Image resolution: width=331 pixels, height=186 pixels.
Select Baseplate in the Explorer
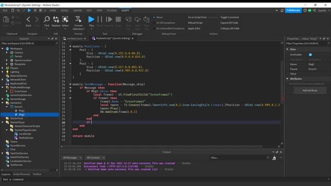click(x=20, y=64)
